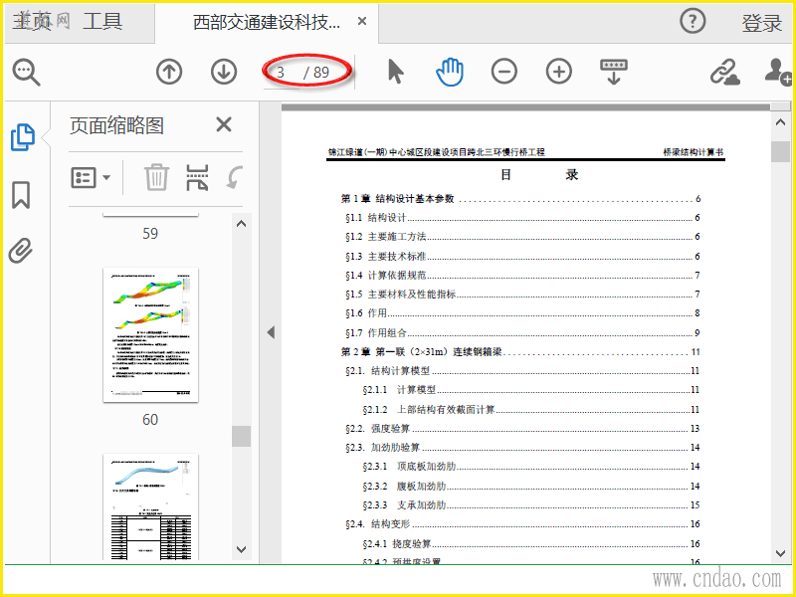
Task: Click TOC entry §1.6 作用
Action: [522, 313]
